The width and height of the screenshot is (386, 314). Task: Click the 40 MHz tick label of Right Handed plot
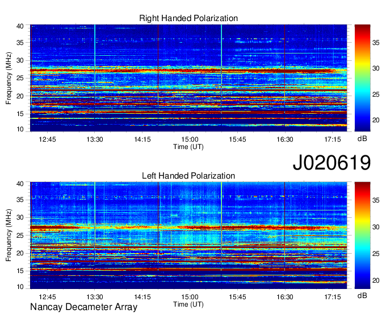point(20,26)
